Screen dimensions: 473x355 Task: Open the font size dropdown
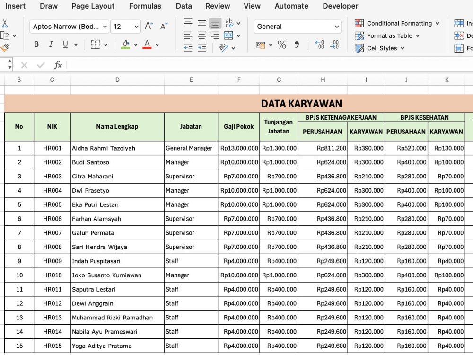coord(136,27)
